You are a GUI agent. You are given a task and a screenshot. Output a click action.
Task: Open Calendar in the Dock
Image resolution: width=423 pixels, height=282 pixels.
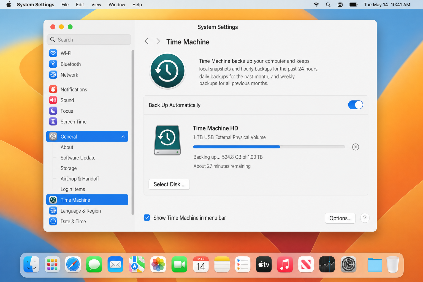201,264
